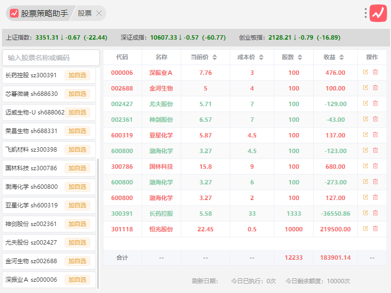This screenshot has height=293, width=391.
Task: Add 芯碁微装 sh688630 to watchlist
Action: pyautogui.click(x=77, y=94)
